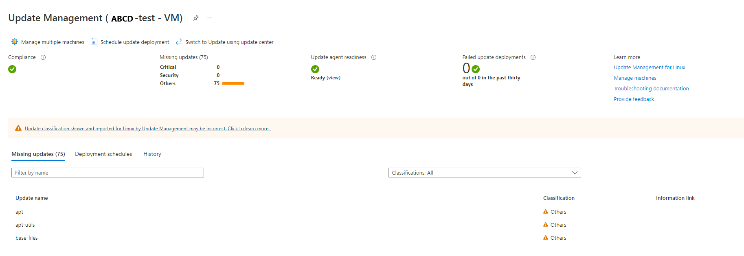Image resolution: width=744 pixels, height=256 pixels.
Task: Click info icon beside Update agent readiness
Action: coord(374,57)
